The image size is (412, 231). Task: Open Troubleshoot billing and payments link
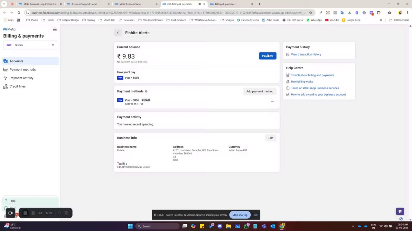(x=312, y=75)
